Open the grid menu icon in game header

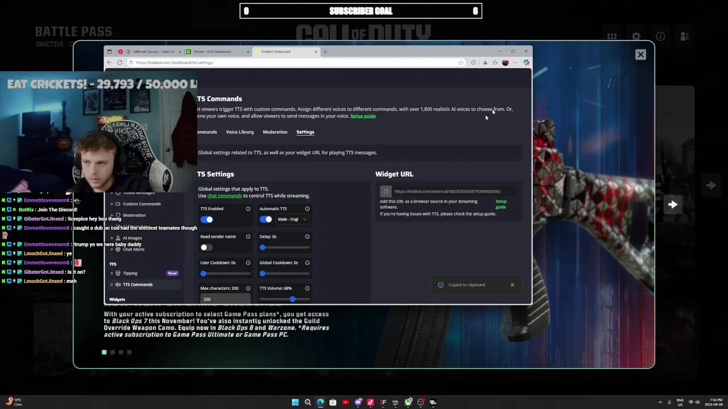coord(612,36)
